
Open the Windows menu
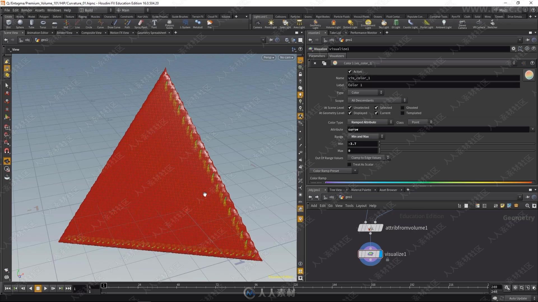point(54,10)
